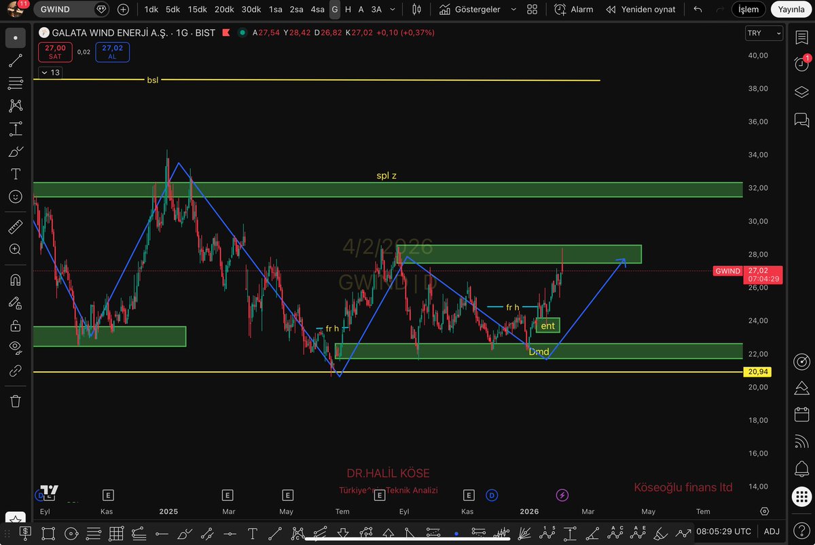Open the chart patterns tool group
The image size is (815, 545).
click(15, 106)
